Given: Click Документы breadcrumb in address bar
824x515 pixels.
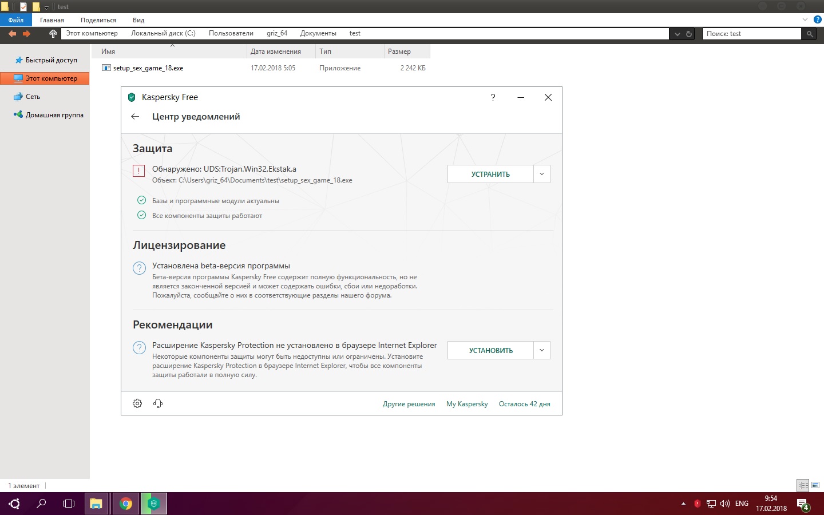Looking at the screenshot, I should click(318, 33).
